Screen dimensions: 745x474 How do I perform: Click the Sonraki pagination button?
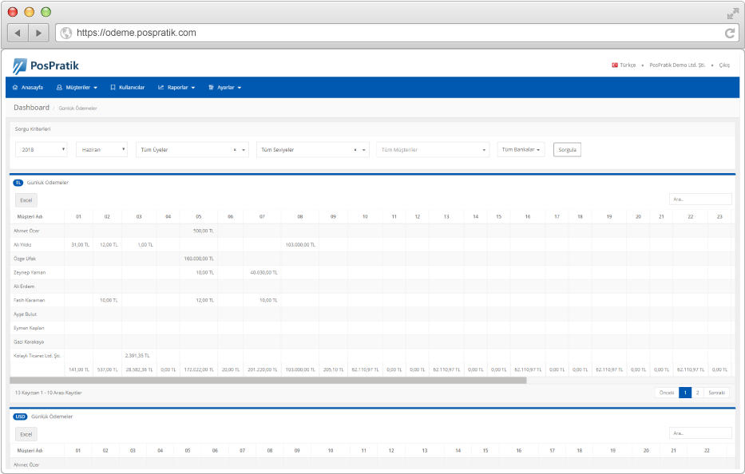click(716, 393)
